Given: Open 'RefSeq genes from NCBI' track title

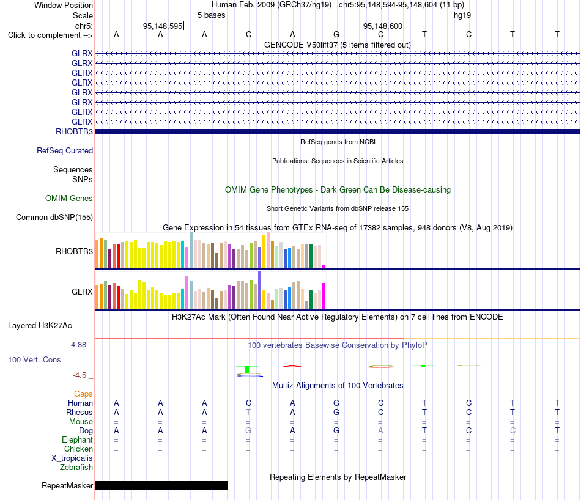Looking at the screenshot, I should click(x=338, y=142).
